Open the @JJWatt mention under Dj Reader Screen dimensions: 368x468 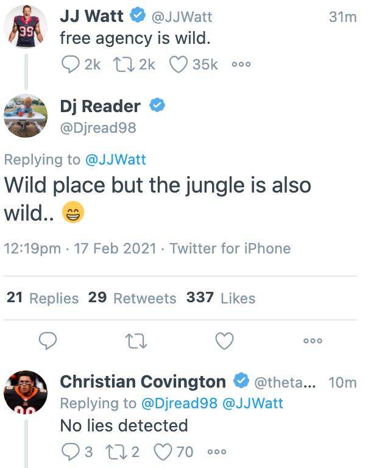click(115, 160)
